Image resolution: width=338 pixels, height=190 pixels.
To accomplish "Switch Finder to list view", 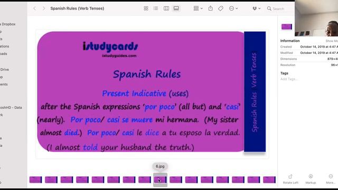I will coord(156,8).
